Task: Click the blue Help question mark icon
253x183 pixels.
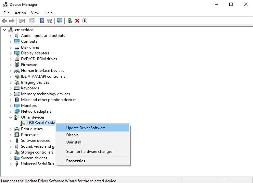Action: point(42,21)
